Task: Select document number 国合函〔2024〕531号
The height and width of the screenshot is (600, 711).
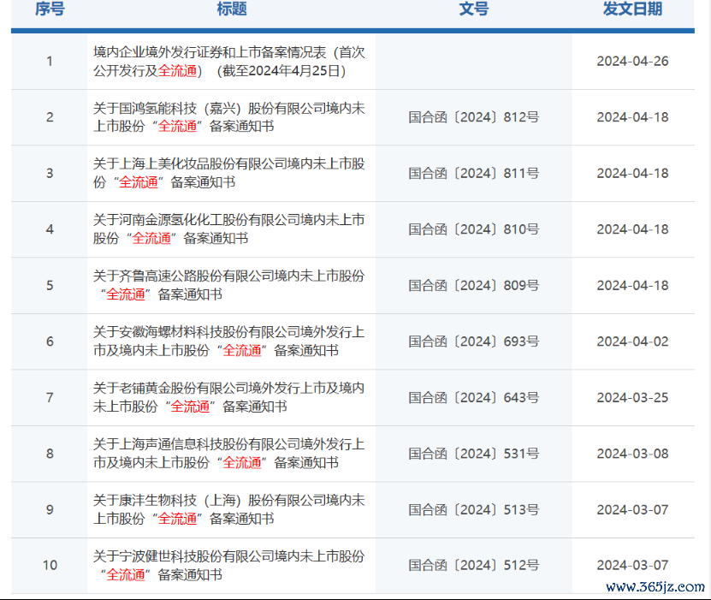Action: click(x=474, y=454)
